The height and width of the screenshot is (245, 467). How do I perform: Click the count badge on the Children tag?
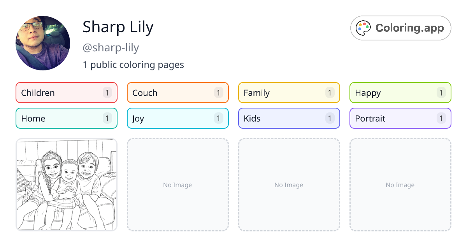tap(107, 93)
